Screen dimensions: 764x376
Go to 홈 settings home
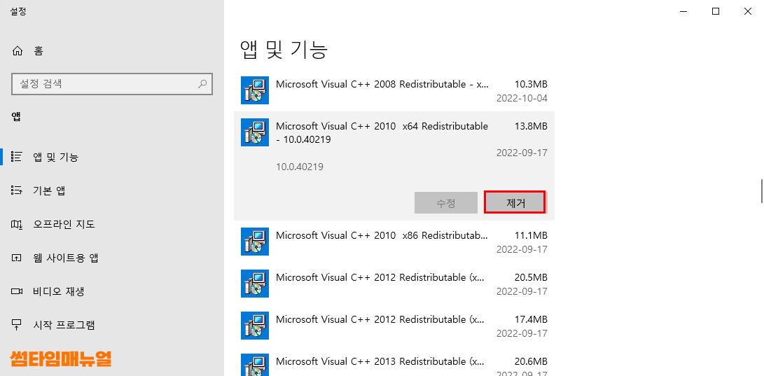point(112,50)
